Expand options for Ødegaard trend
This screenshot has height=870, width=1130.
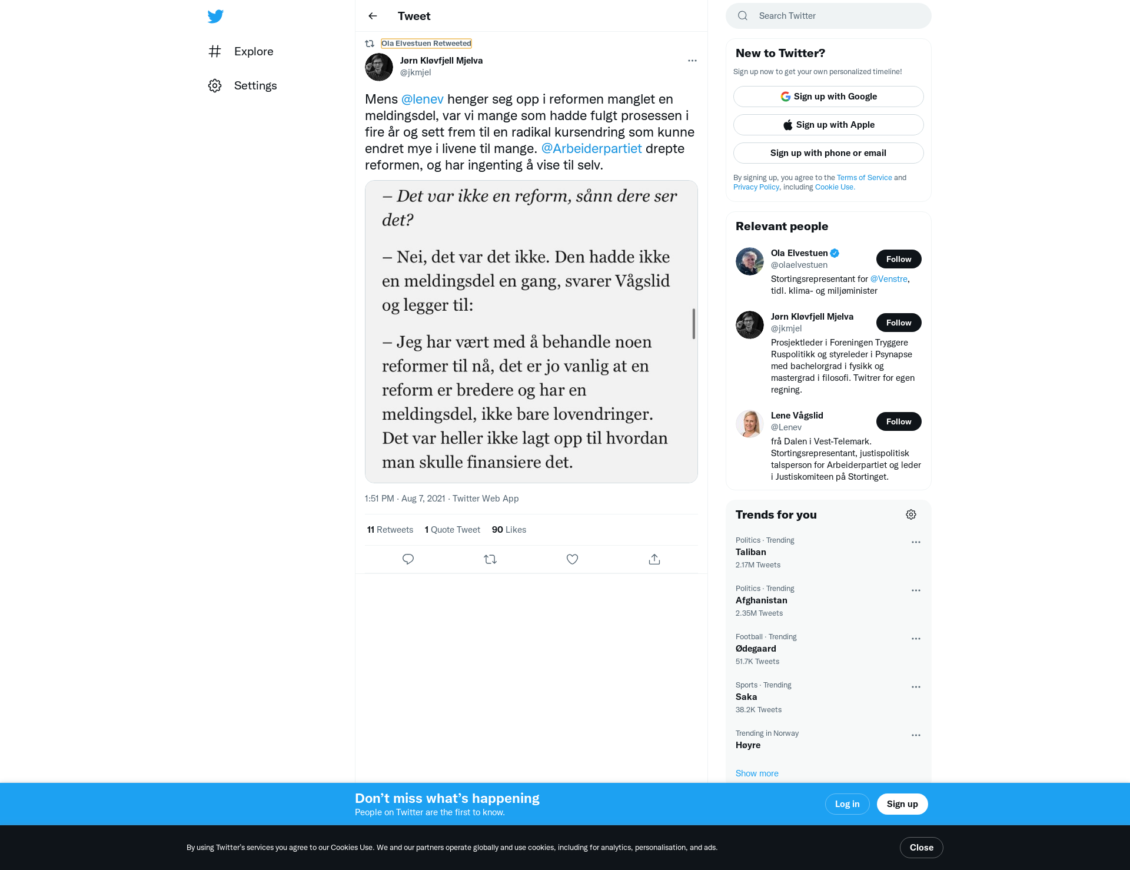[x=916, y=639]
